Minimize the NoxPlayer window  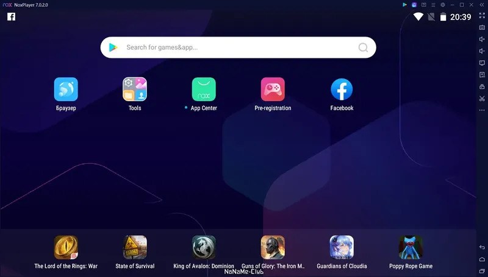point(452,5)
